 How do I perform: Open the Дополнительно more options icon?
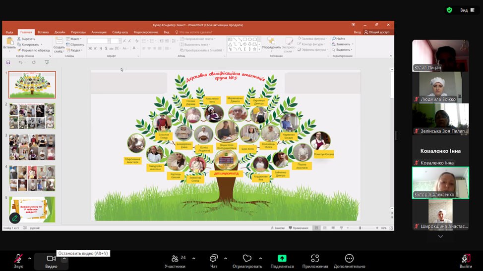[x=349, y=259]
